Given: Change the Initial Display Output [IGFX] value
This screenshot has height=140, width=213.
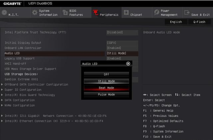Looking at the screenshot, I should point(122,43).
